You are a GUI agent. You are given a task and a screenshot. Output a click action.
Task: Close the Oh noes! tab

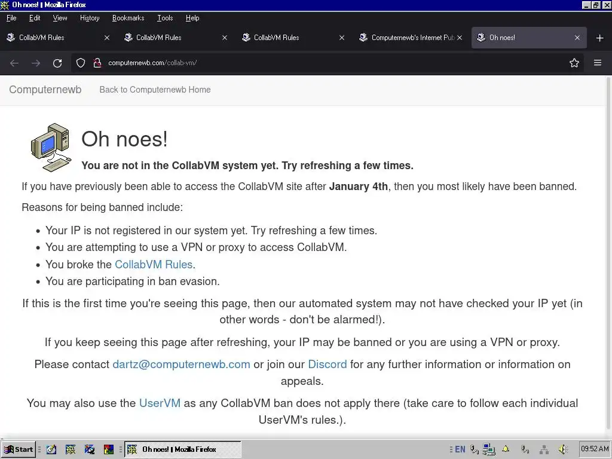click(x=577, y=38)
